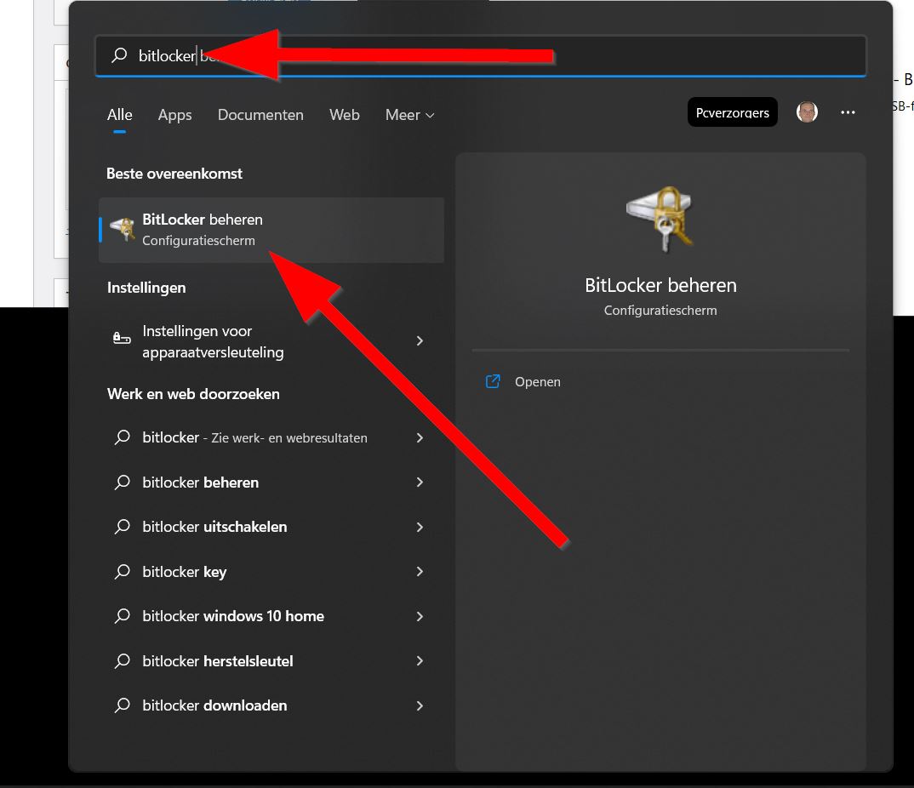The height and width of the screenshot is (788, 914).
Task: Click the Pcverzorgers button
Action: coord(732,112)
